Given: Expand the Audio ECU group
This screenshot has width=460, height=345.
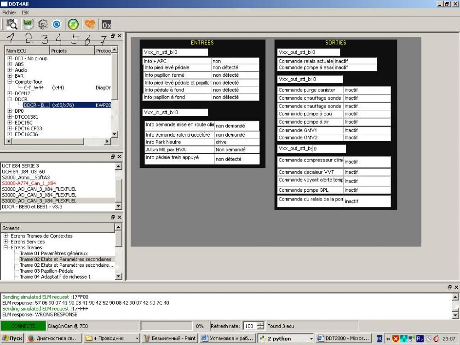Looking at the screenshot, I should pos(10,70).
